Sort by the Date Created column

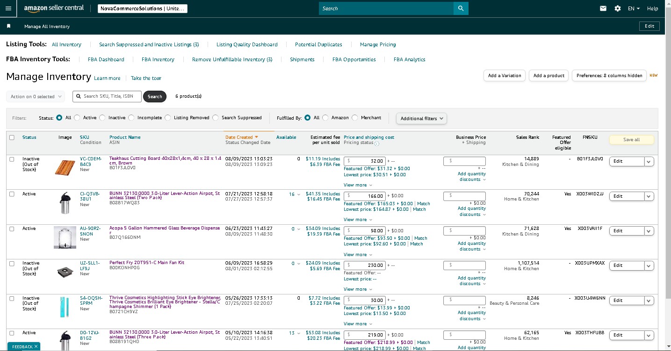click(x=242, y=137)
